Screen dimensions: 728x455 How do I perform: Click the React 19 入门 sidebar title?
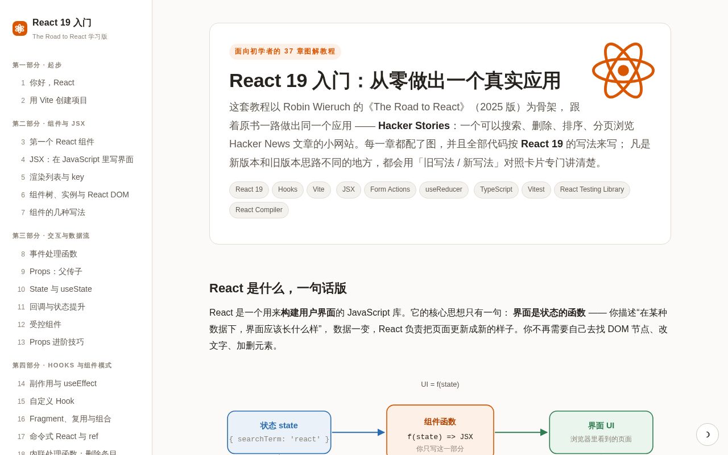(x=62, y=23)
